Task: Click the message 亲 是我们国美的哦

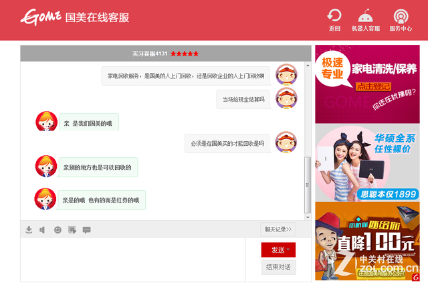Action: [x=88, y=122]
